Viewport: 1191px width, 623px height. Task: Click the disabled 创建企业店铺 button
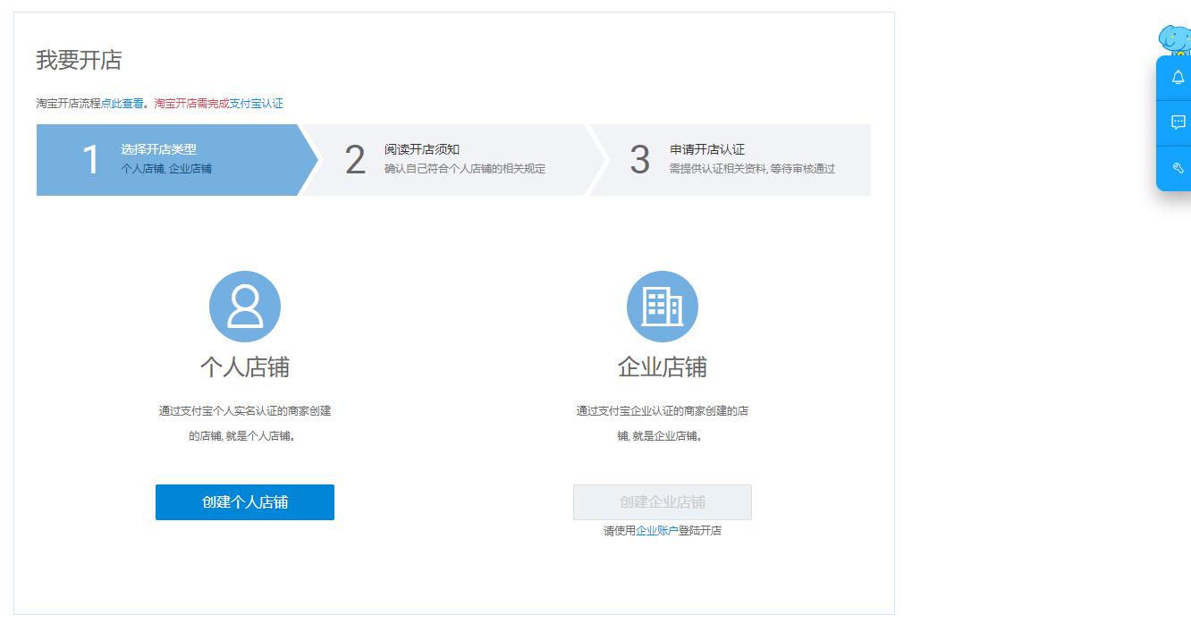[662, 501]
